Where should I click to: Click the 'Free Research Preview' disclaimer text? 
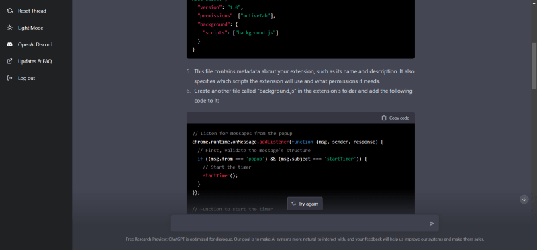tap(305, 239)
